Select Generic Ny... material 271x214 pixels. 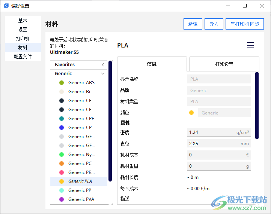(x=79, y=155)
